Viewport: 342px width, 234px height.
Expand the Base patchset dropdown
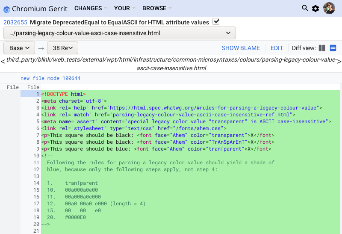pos(19,48)
